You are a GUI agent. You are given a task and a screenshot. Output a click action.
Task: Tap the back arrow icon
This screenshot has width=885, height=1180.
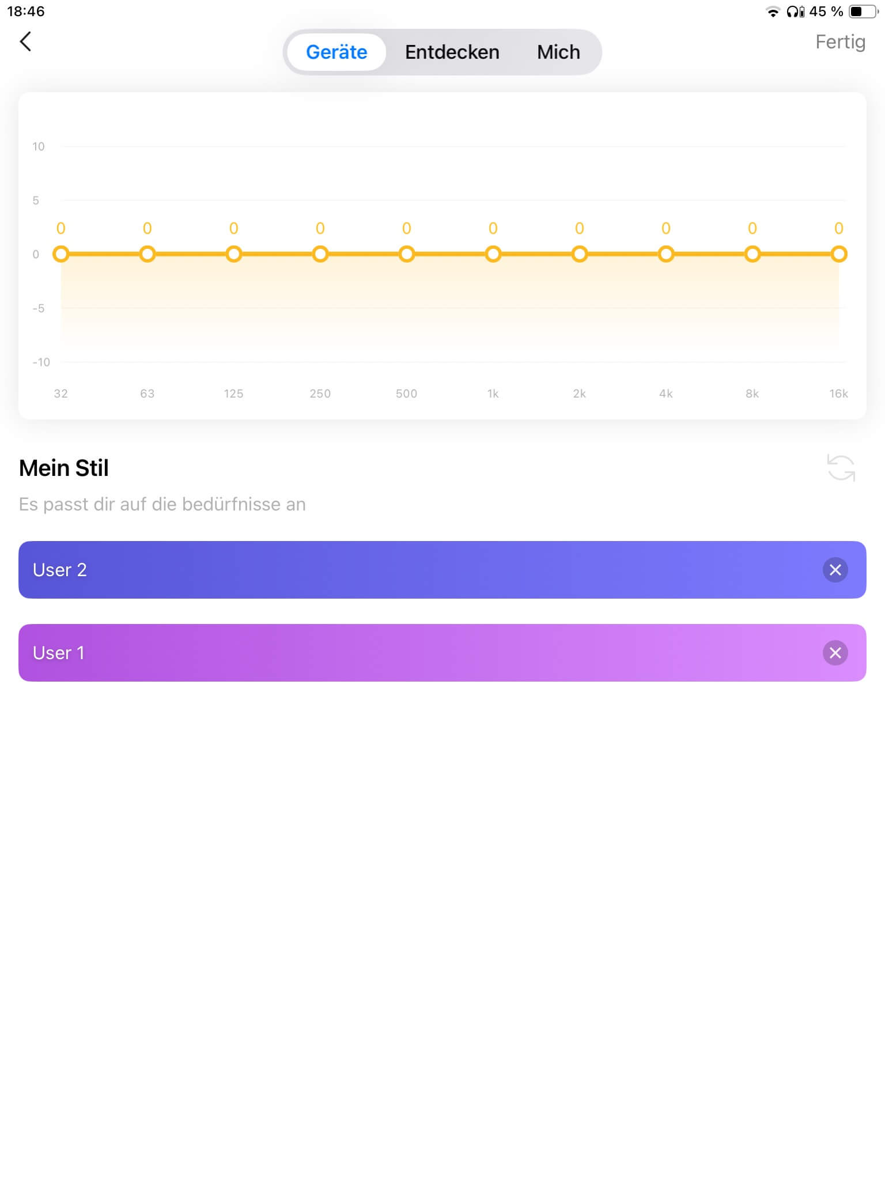click(x=25, y=41)
